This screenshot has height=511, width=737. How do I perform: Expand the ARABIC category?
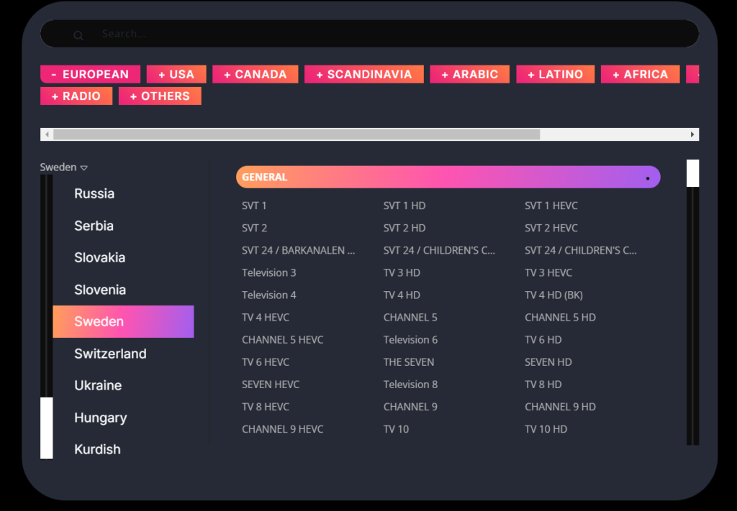pyautogui.click(x=469, y=74)
